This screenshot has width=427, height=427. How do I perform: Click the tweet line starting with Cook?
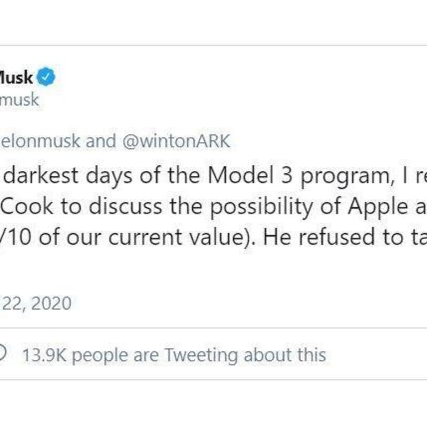(x=213, y=206)
